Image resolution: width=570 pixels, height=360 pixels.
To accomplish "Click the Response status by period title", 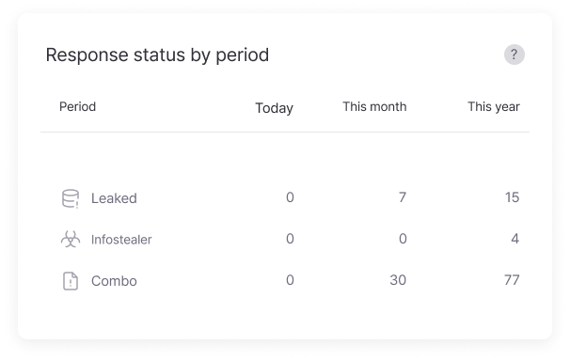I will tap(157, 55).
